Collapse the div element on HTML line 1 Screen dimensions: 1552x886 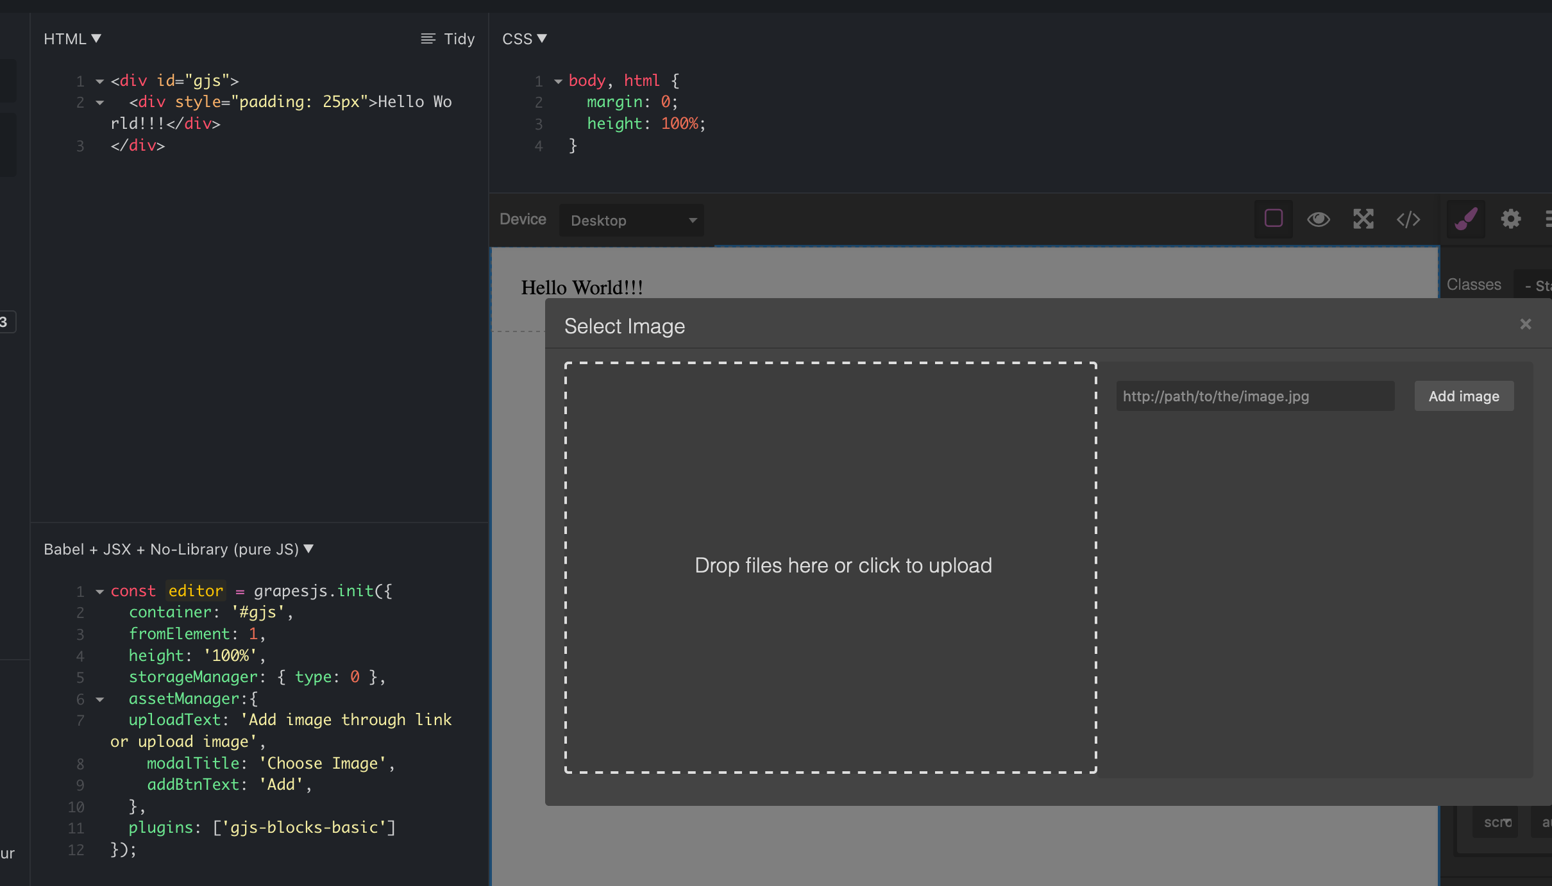[99, 81]
